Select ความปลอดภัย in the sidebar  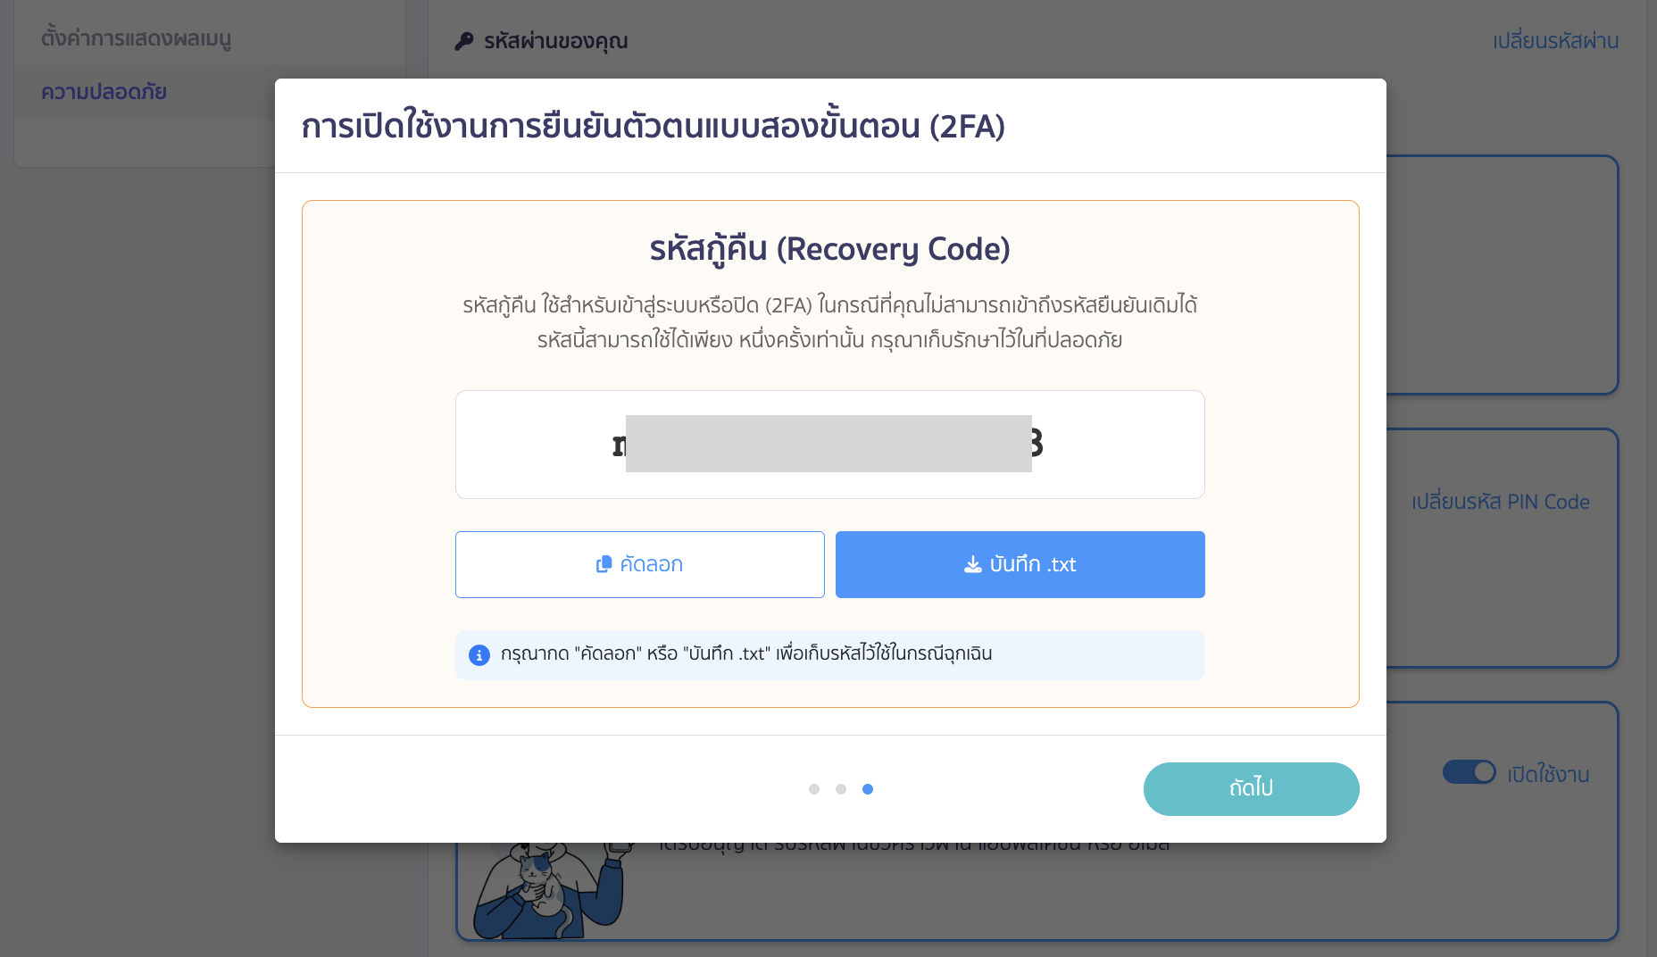click(104, 92)
